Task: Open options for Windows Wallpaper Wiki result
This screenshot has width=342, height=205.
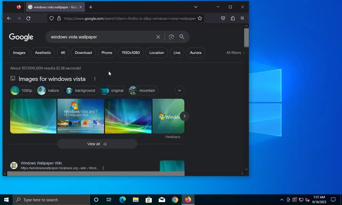Action: pyautogui.click(x=103, y=168)
